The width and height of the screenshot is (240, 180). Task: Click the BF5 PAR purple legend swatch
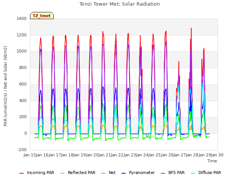pyautogui.click(x=163, y=173)
